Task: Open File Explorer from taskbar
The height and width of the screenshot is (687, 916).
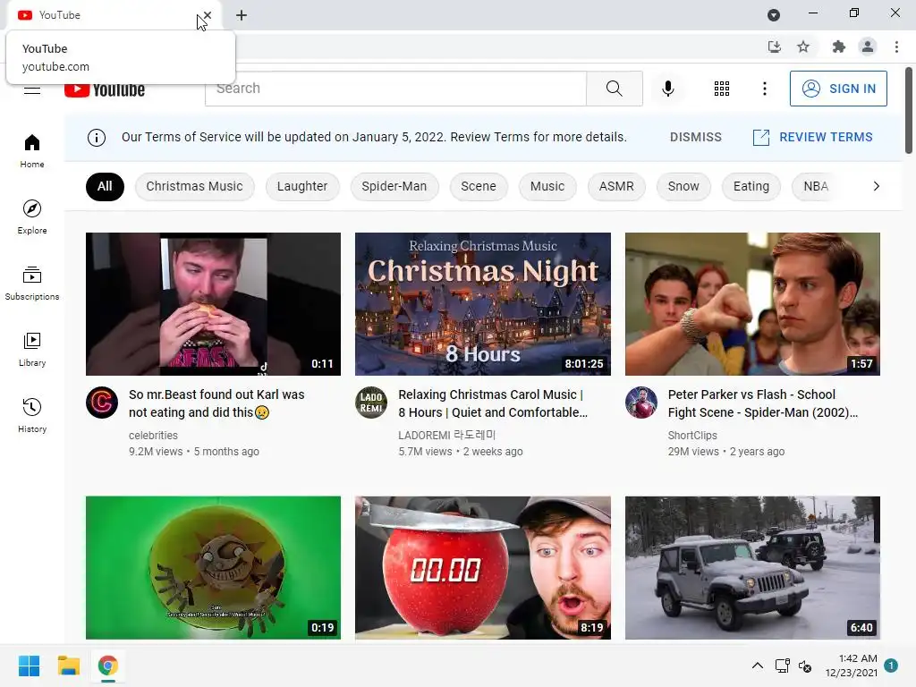Action: [68, 666]
